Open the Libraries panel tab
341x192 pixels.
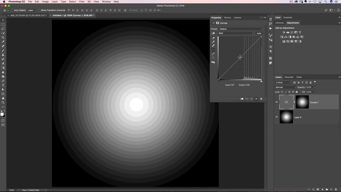coord(280,23)
